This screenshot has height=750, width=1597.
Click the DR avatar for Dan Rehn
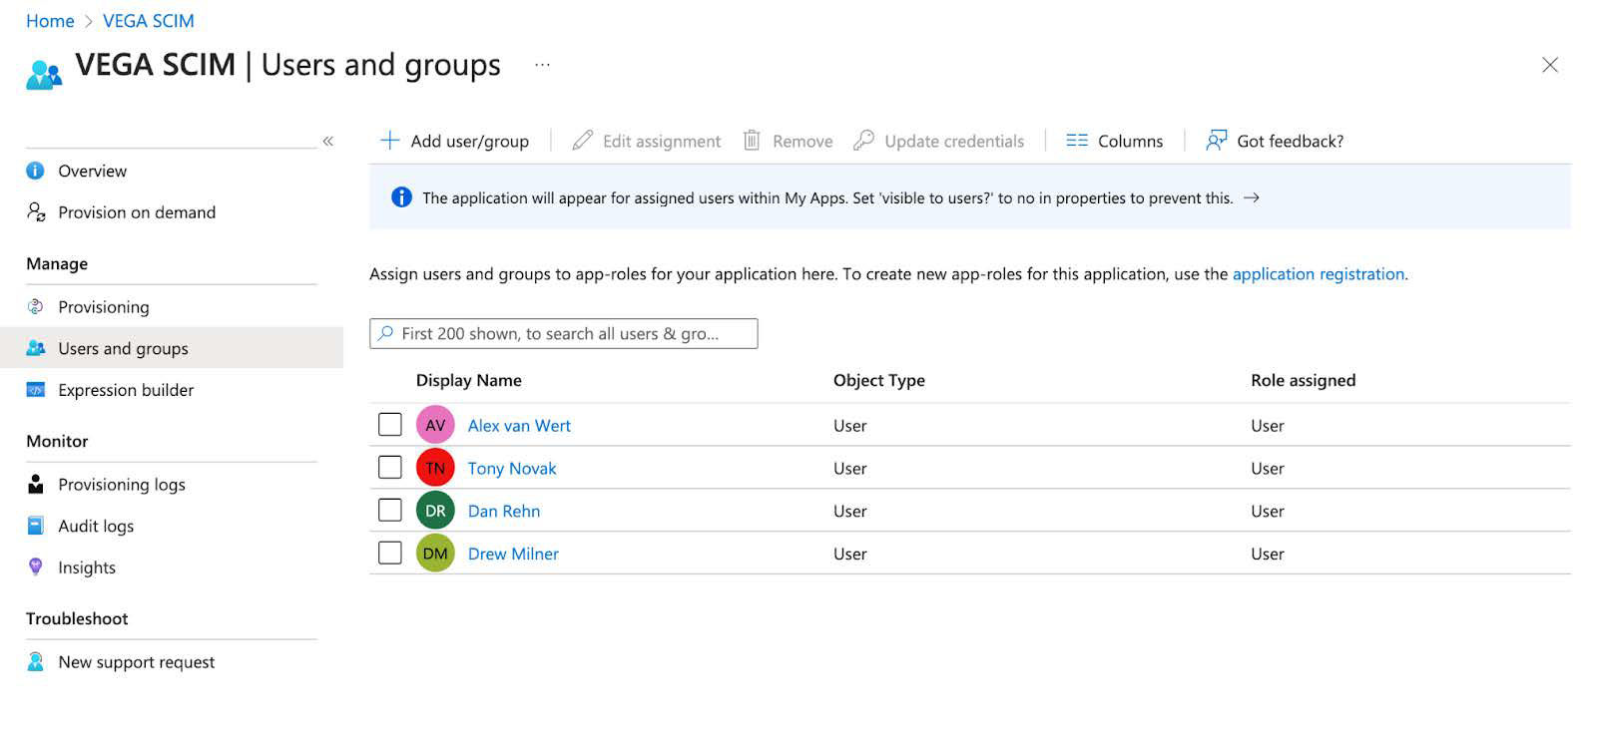tap(435, 511)
